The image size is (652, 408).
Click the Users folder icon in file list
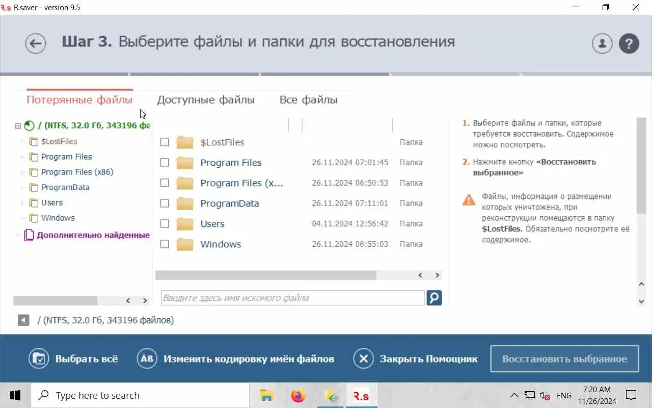click(x=185, y=224)
